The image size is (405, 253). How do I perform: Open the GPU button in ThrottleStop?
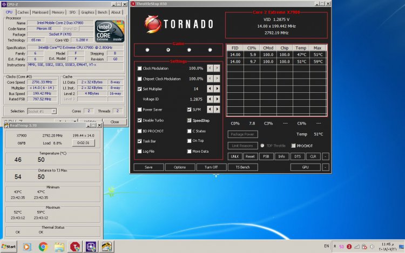(x=306, y=167)
